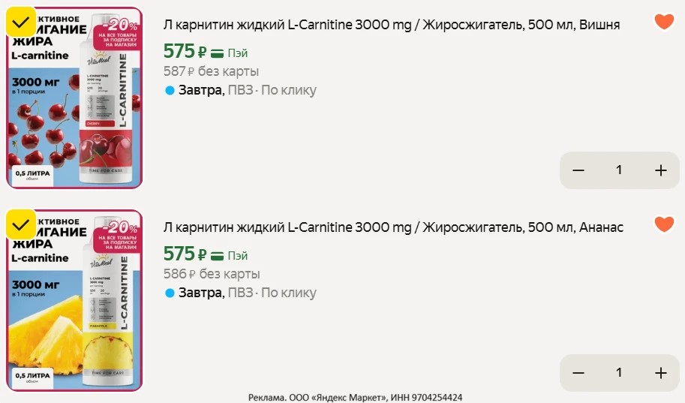This screenshot has width=685, height=403.
Task: Click the blue delivery dot for Cherry item
Action: pos(170,91)
